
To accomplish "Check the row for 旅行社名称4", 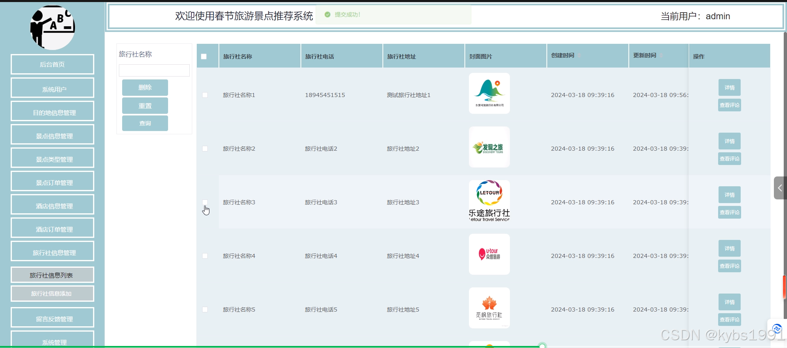I will point(205,256).
